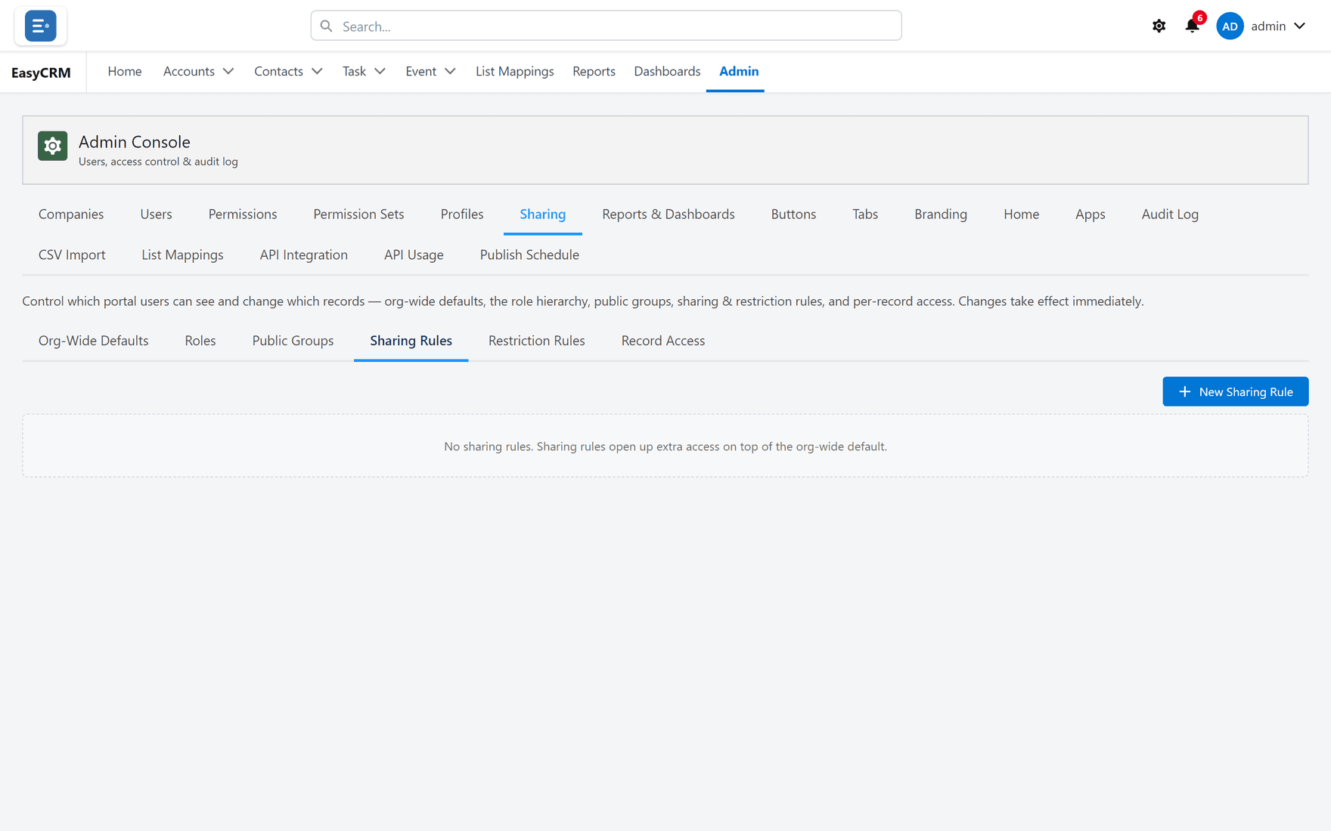Open the CSV Import tab
Image resolution: width=1331 pixels, height=831 pixels.
pos(72,255)
